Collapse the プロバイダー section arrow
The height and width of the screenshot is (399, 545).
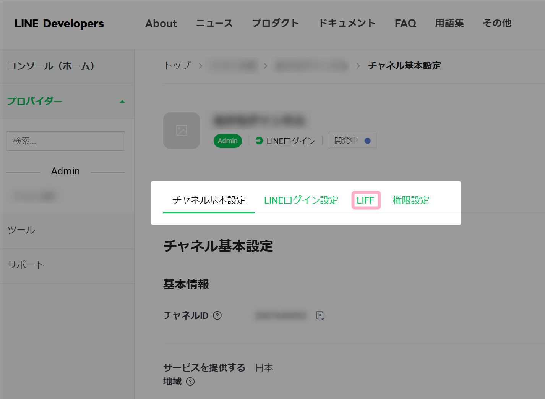click(122, 102)
